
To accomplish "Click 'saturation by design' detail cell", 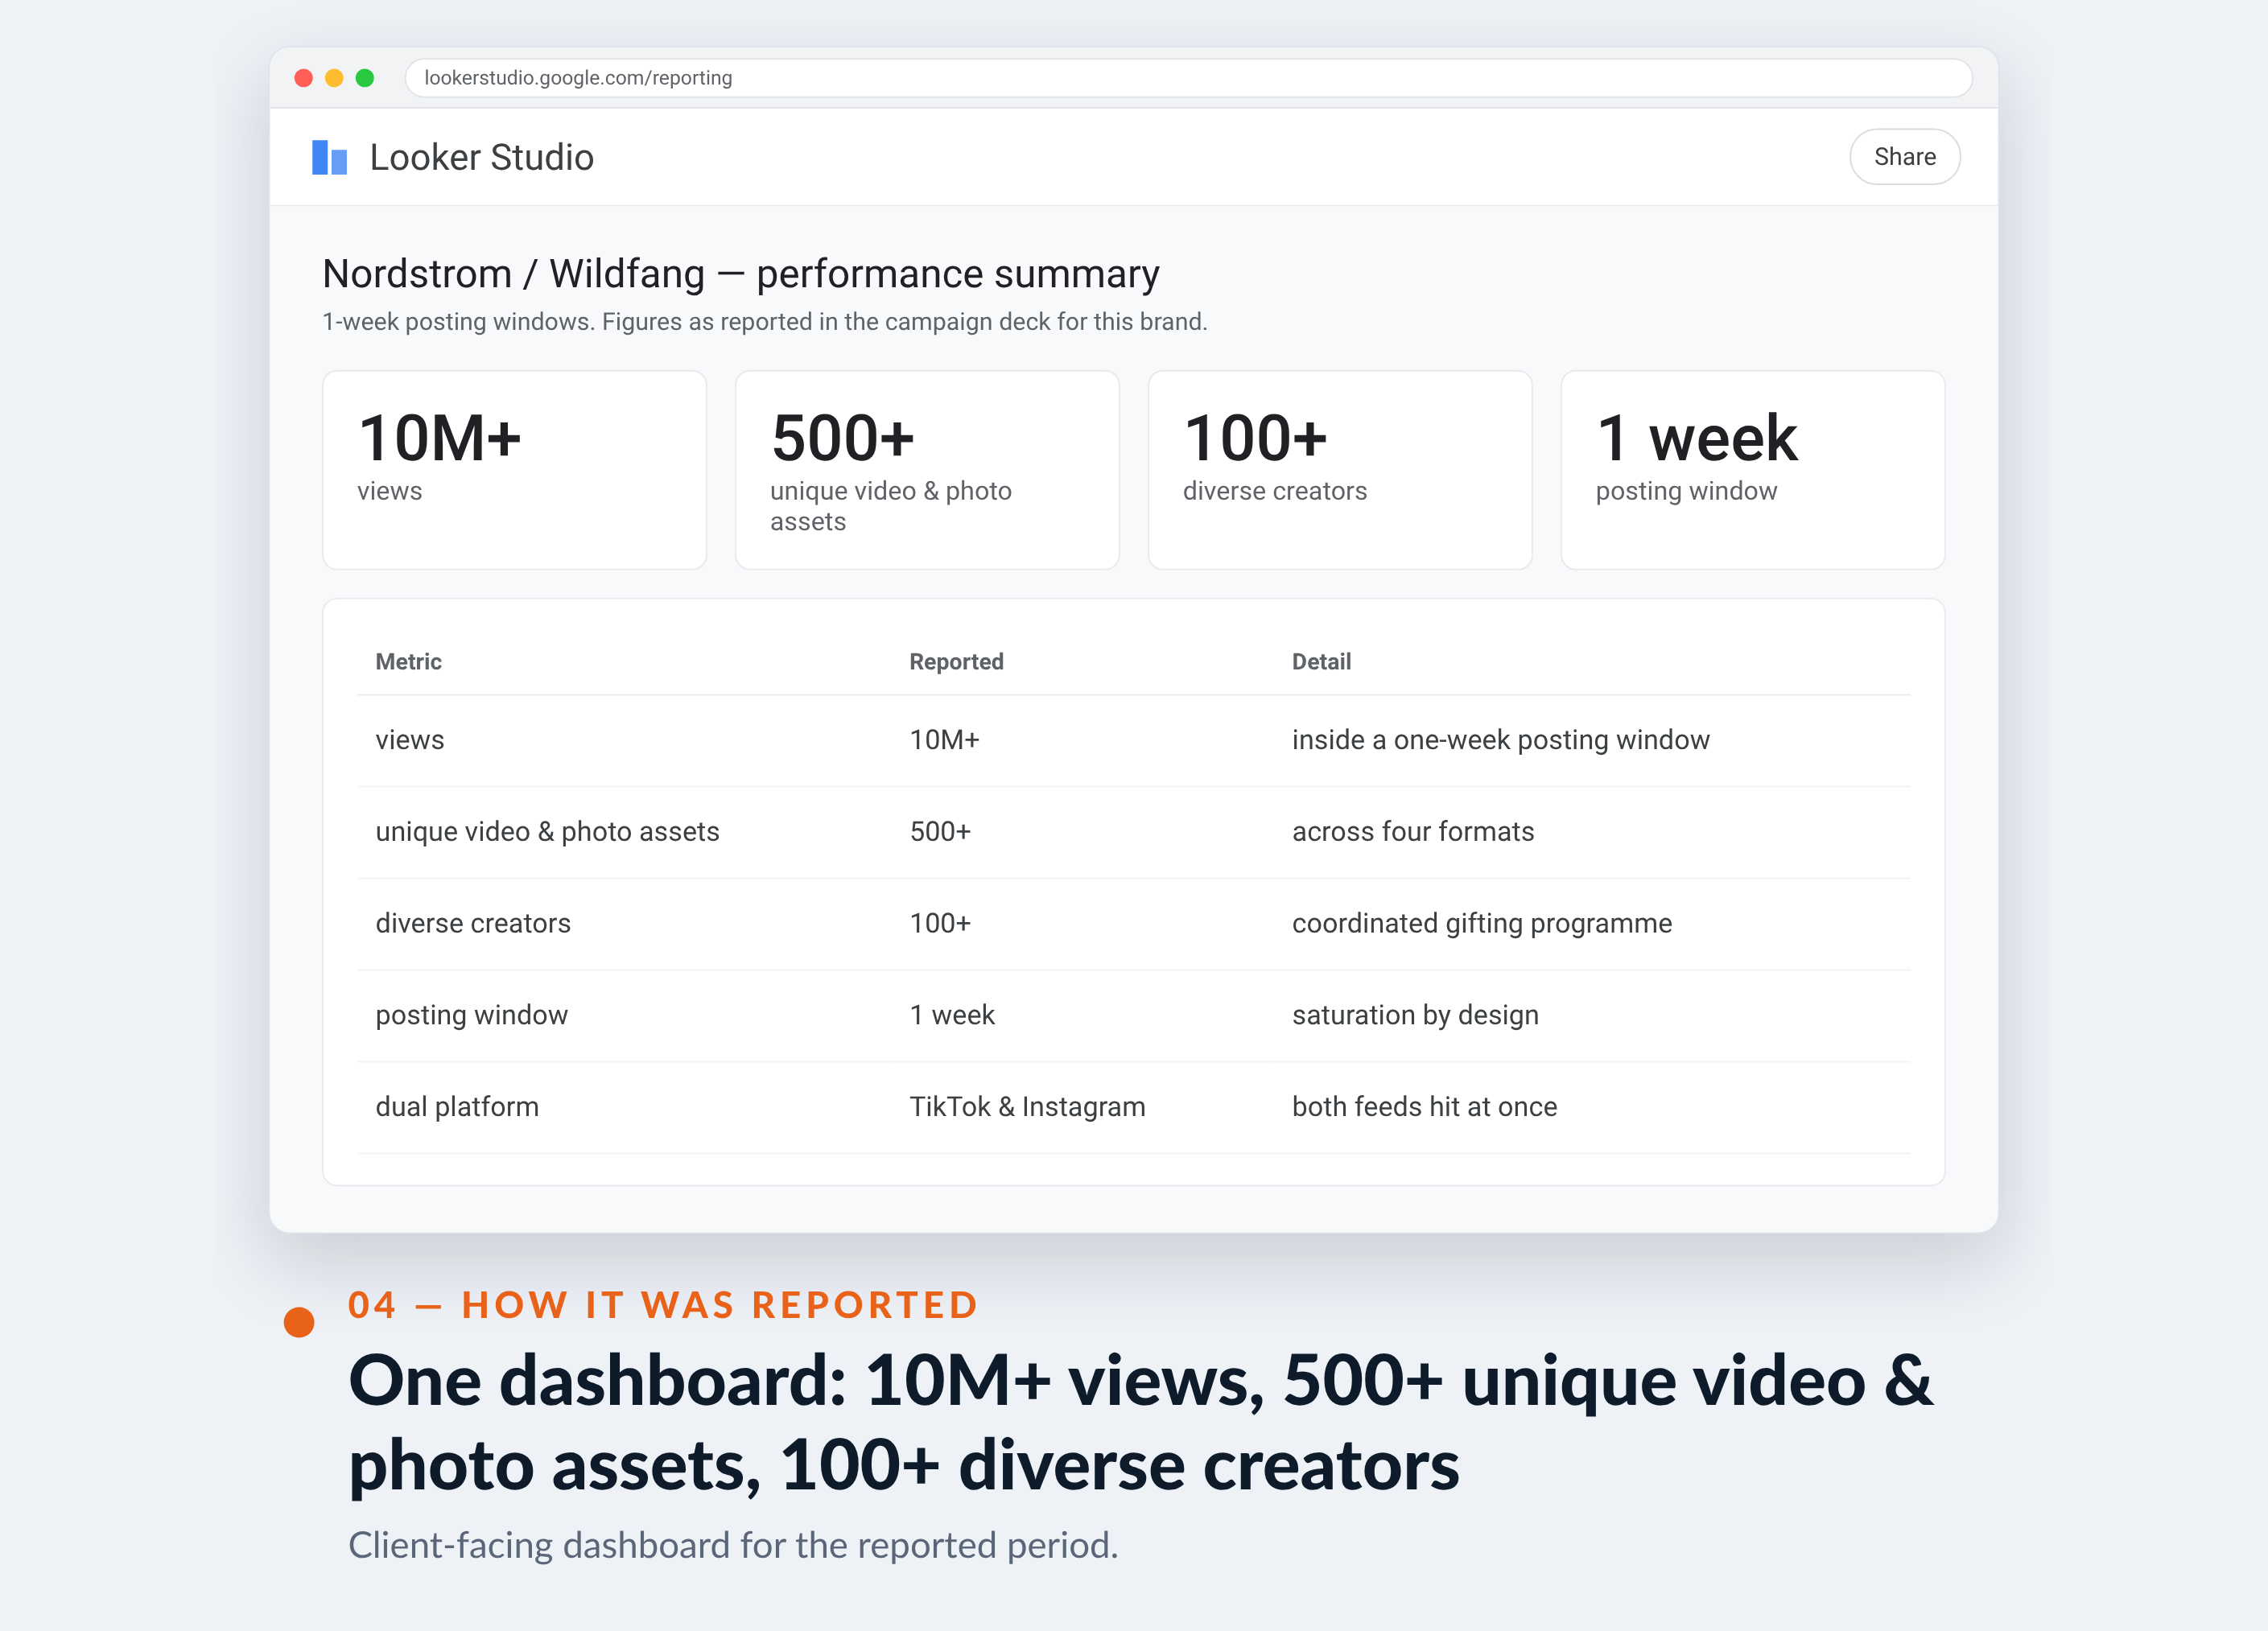I will 1415,1015.
